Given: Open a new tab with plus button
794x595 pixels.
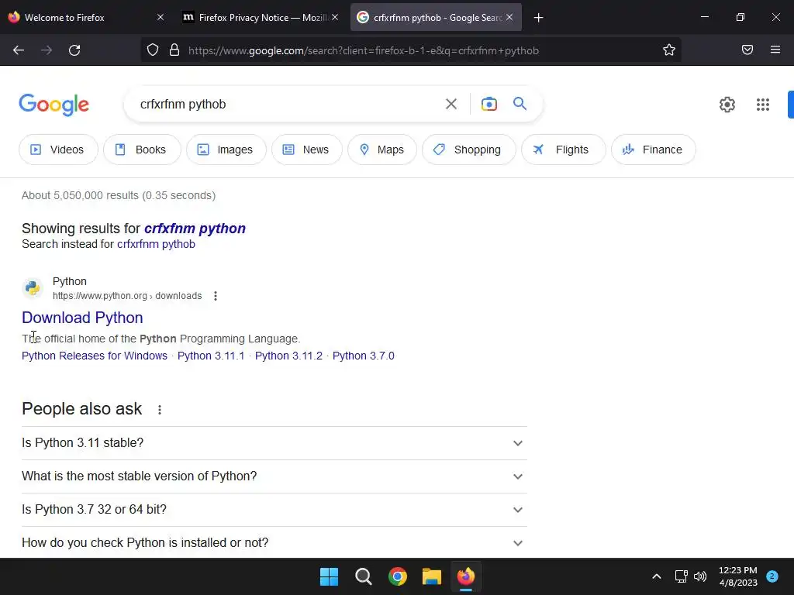Looking at the screenshot, I should [x=538, y=18].
